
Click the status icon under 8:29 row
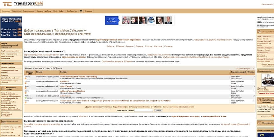(x=25, y=93)
